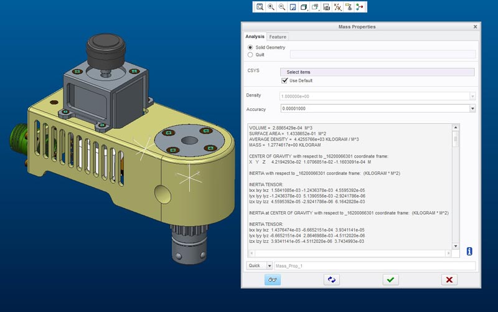Viewport: 498px width, 312px height.
Task: Click the Refit (zoom to fit) icon
Action: (x=260, y=7)
